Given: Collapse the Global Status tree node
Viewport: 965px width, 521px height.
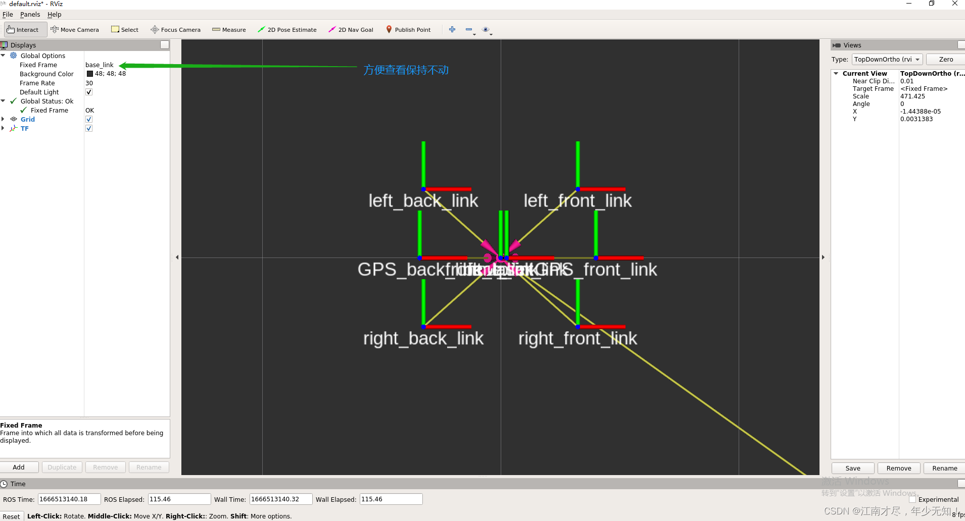Looking at the screenshot, I should click(3, 101).
